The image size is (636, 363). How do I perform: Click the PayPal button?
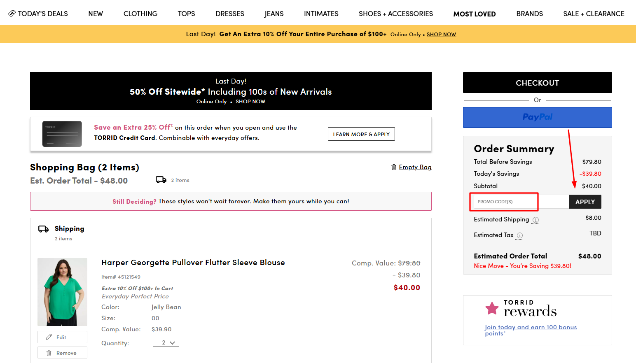click(537, 117)
